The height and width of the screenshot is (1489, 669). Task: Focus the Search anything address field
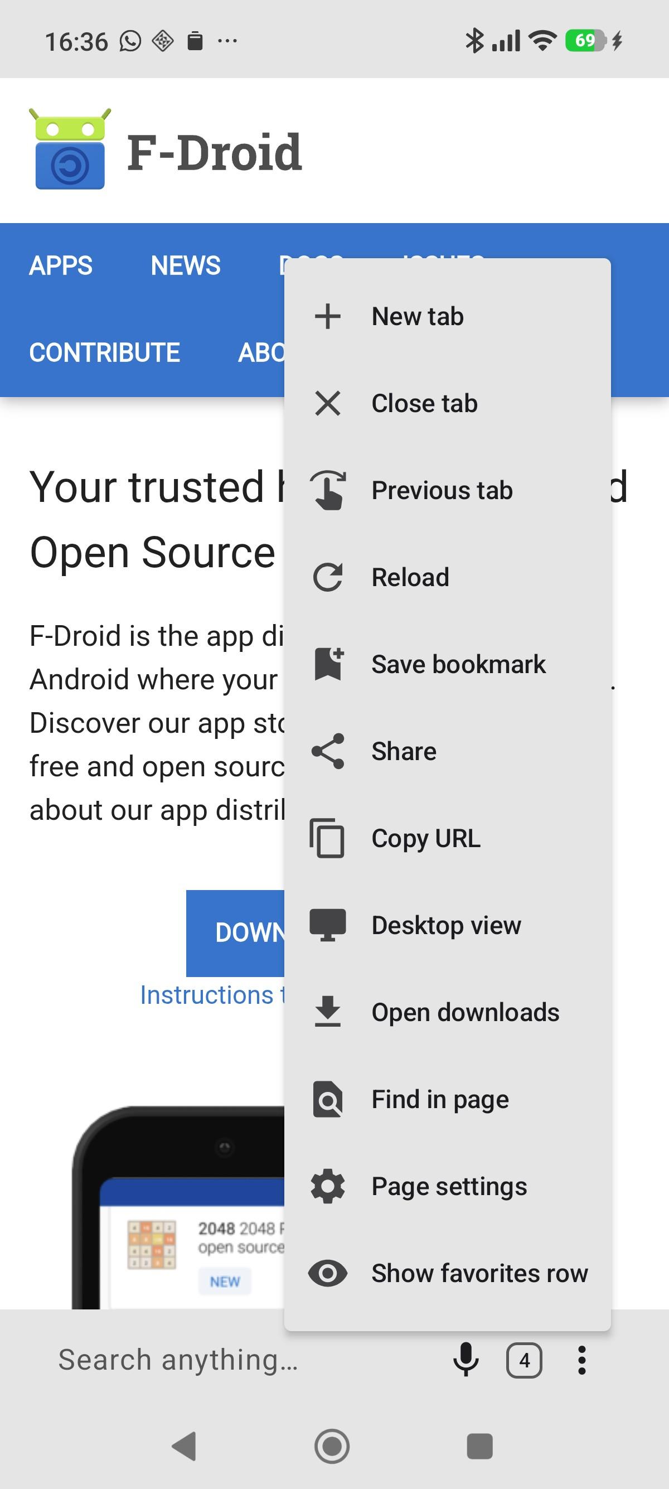tap(231, 1360)
